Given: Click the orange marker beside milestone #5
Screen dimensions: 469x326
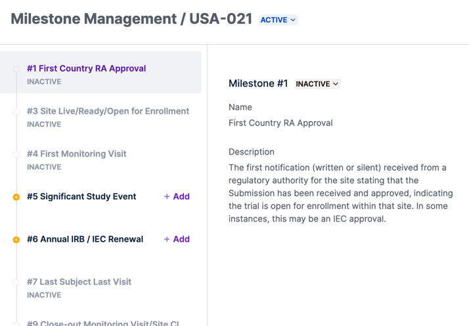Looking at the screenshot, I should 16,197.
